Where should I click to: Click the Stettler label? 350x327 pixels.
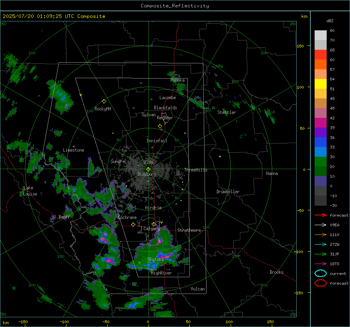click(227, 112)
